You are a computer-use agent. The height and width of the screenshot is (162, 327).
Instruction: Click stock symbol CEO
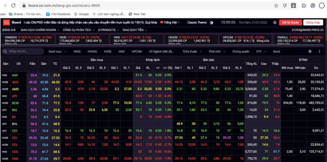point(15,152)
